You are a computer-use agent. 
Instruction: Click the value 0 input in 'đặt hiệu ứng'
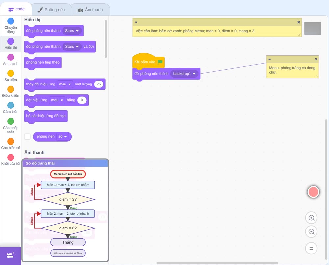[82, 100]
